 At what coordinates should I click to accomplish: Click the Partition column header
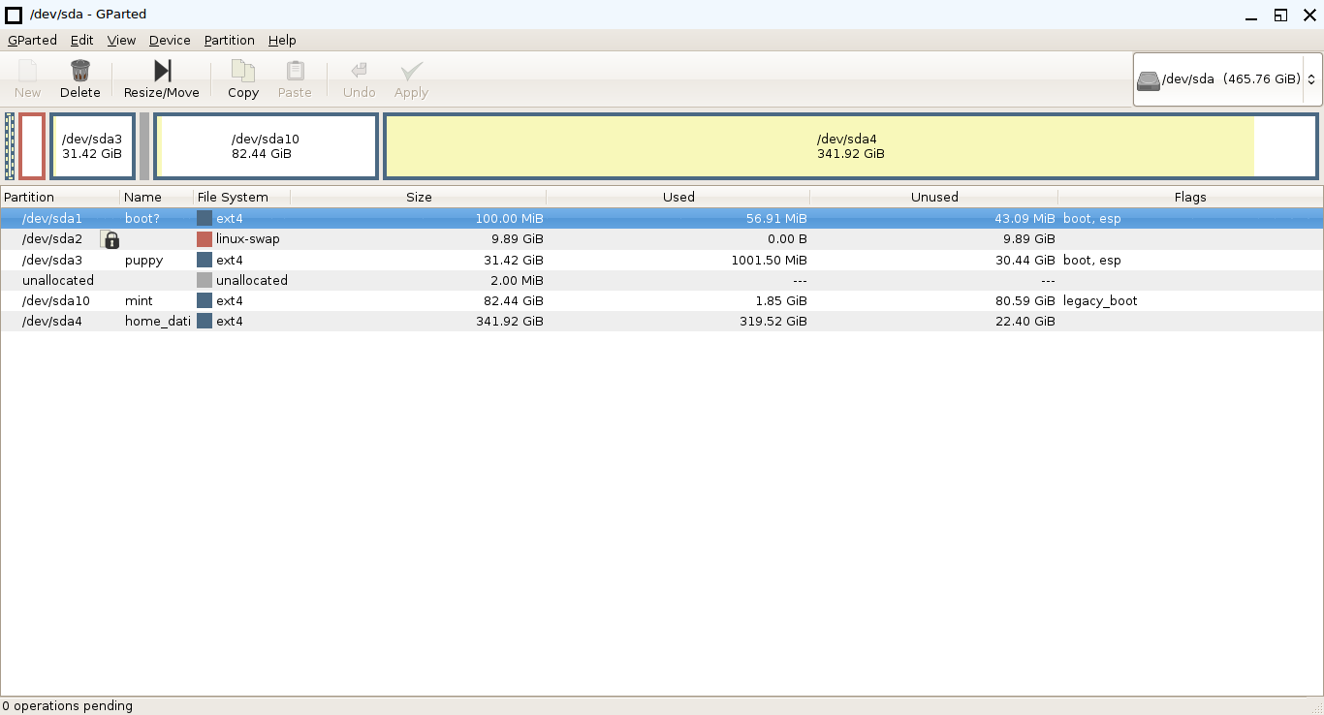(60, 197)
